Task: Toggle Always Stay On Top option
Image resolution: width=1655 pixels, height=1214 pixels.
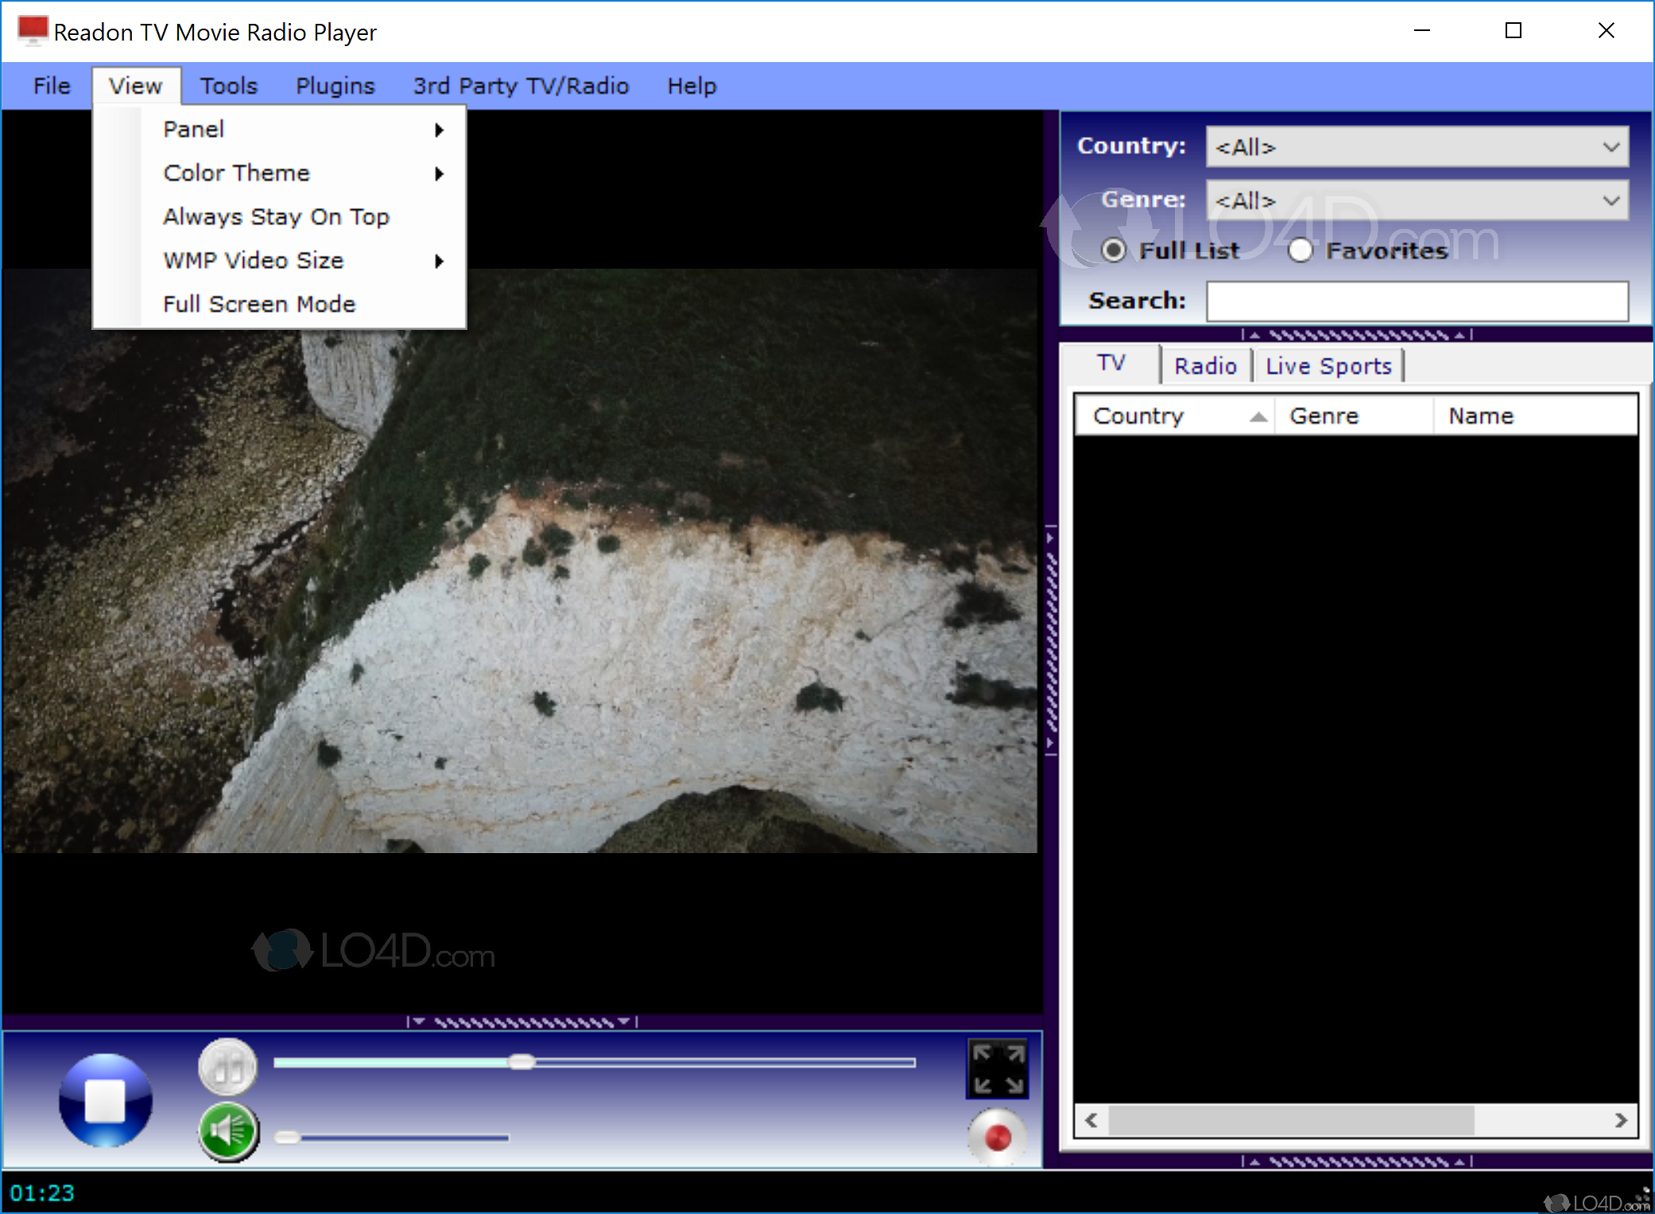Action: (x=276, y=216)
